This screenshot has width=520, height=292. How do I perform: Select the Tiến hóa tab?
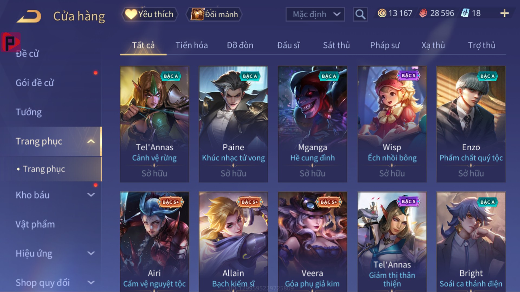click(x=192, y=45)
